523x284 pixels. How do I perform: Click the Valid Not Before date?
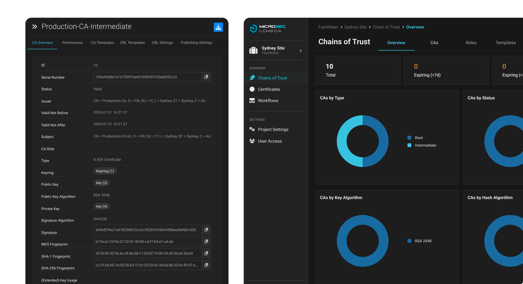pos(110,112)
